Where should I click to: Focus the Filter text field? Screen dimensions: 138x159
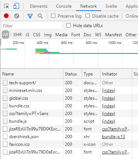(32, 26)
